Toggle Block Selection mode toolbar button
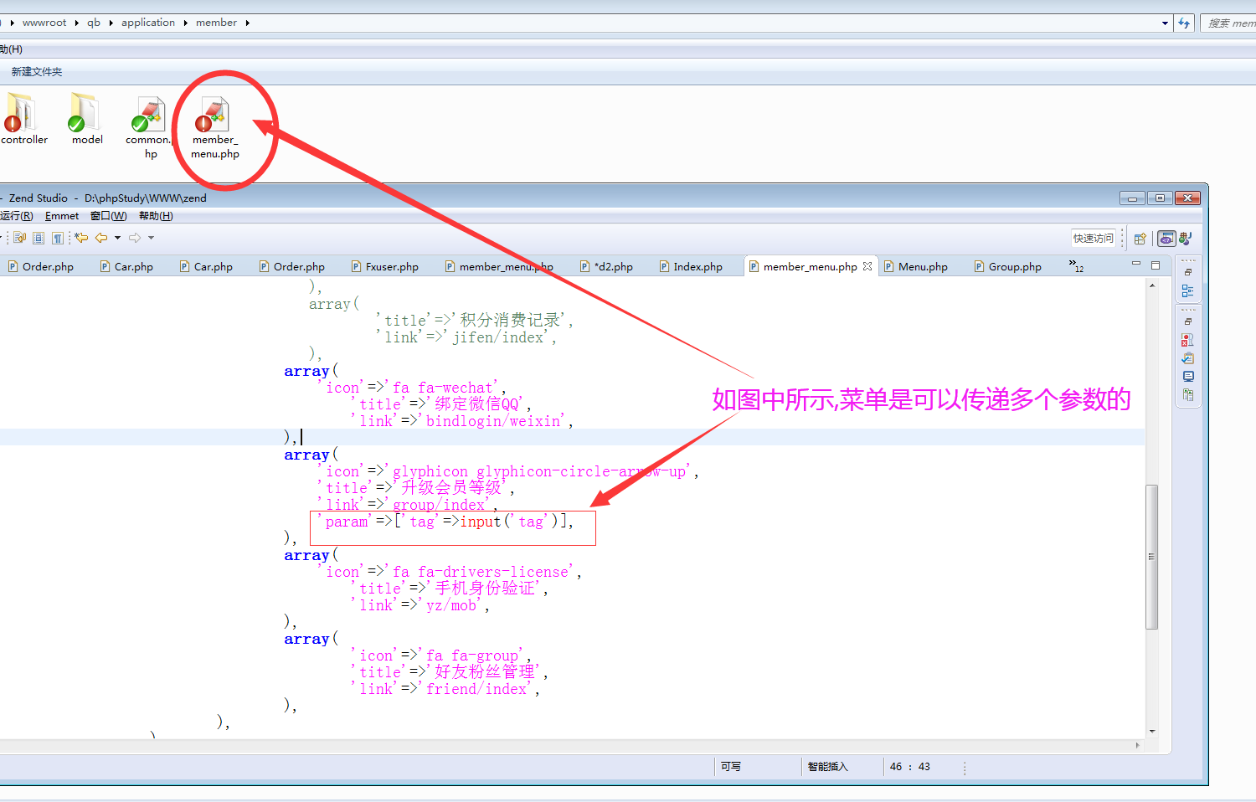 click(39, 238)
